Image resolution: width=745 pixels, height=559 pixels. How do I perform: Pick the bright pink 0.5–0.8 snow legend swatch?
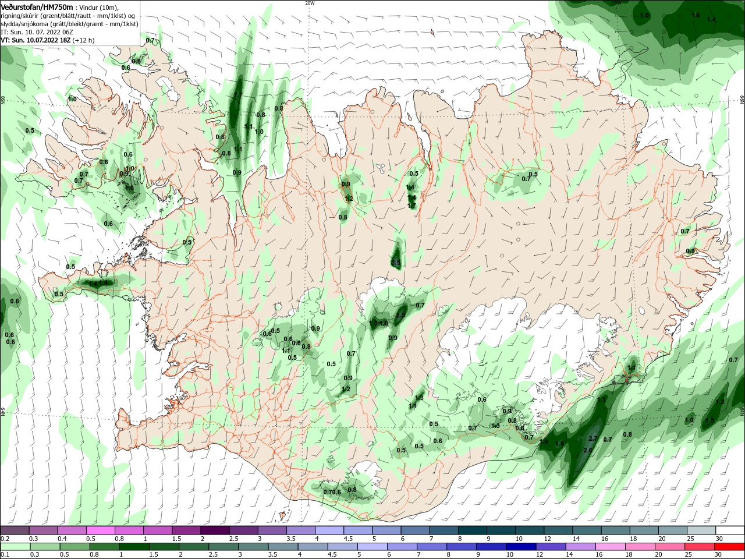click(100, 530)
